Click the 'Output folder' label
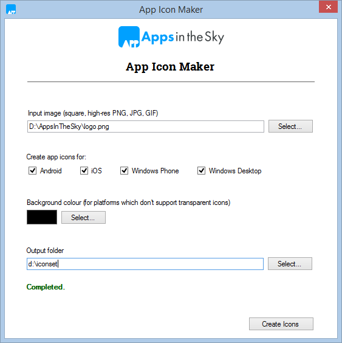Viewport: 342px width, 343px height. pyautogui.click(x=45, y=251)
